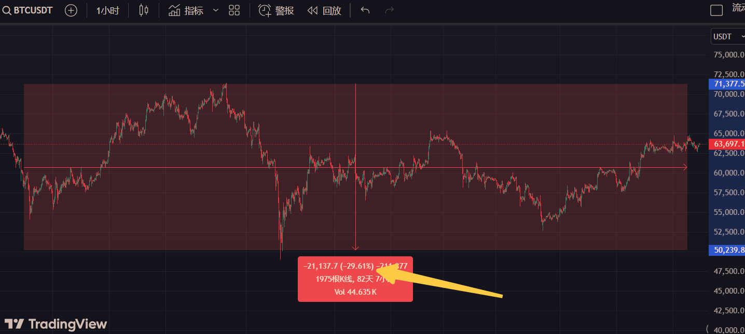The image size is (745, 334).
Task: Expand the chevron next to 指标
Action: click(216, 10)
